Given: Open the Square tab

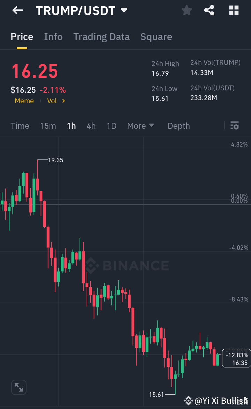Looking at the screenshot, I should tap(156, 37).
